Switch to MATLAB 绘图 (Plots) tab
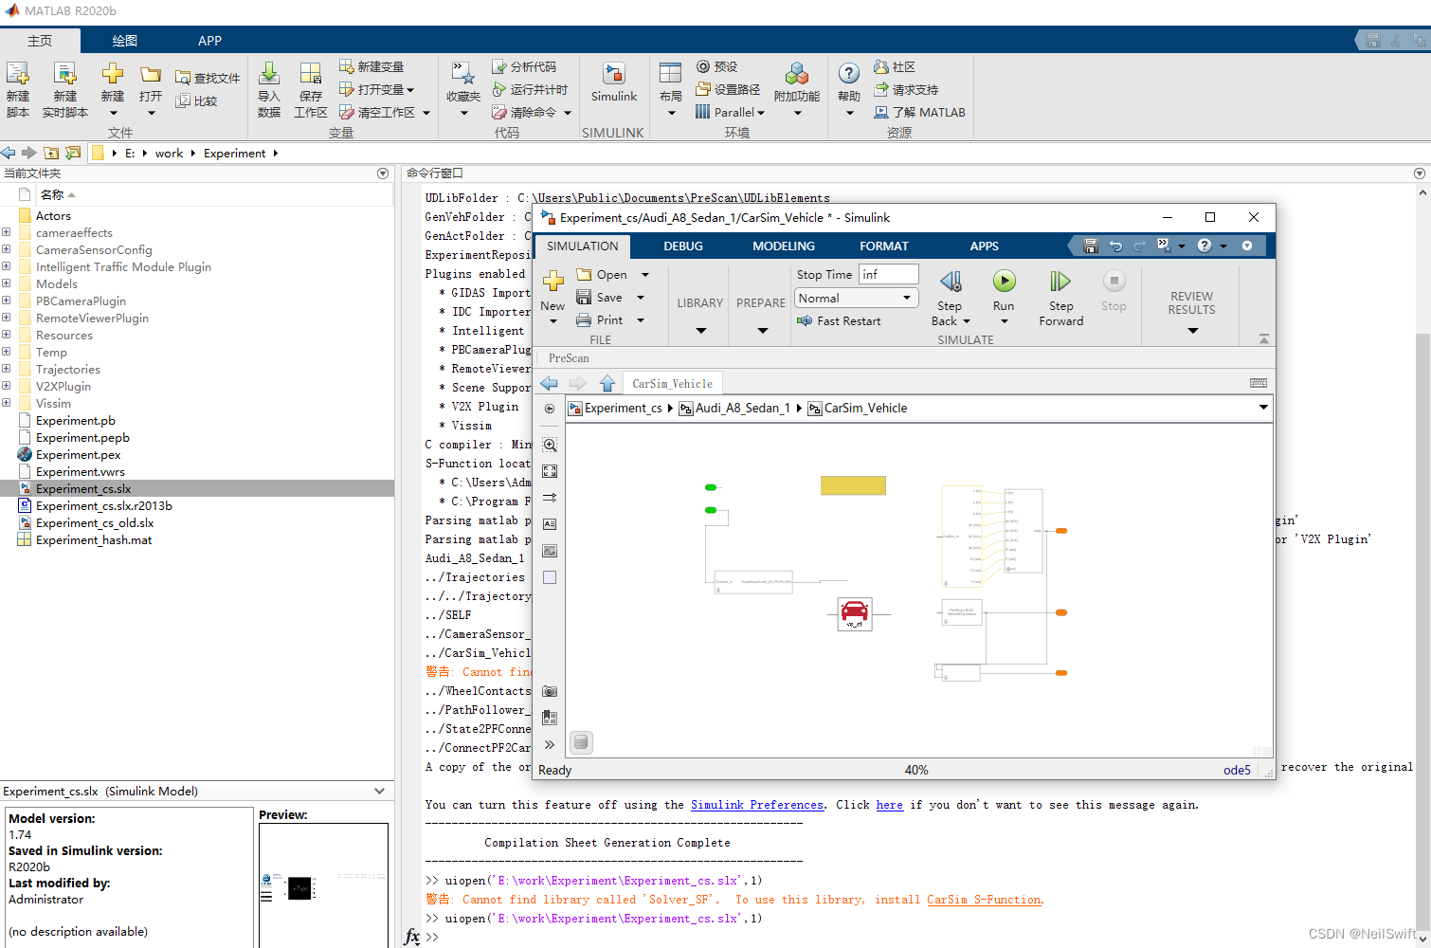 click(124, 41)
